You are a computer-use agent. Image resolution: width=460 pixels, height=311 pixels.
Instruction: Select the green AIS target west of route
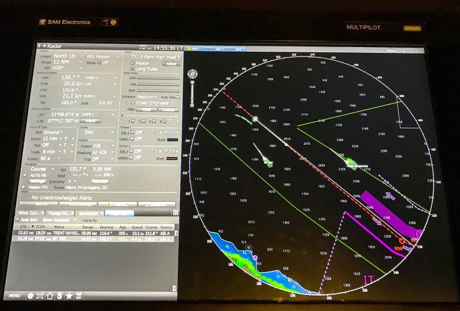click(x=268, y=162)
